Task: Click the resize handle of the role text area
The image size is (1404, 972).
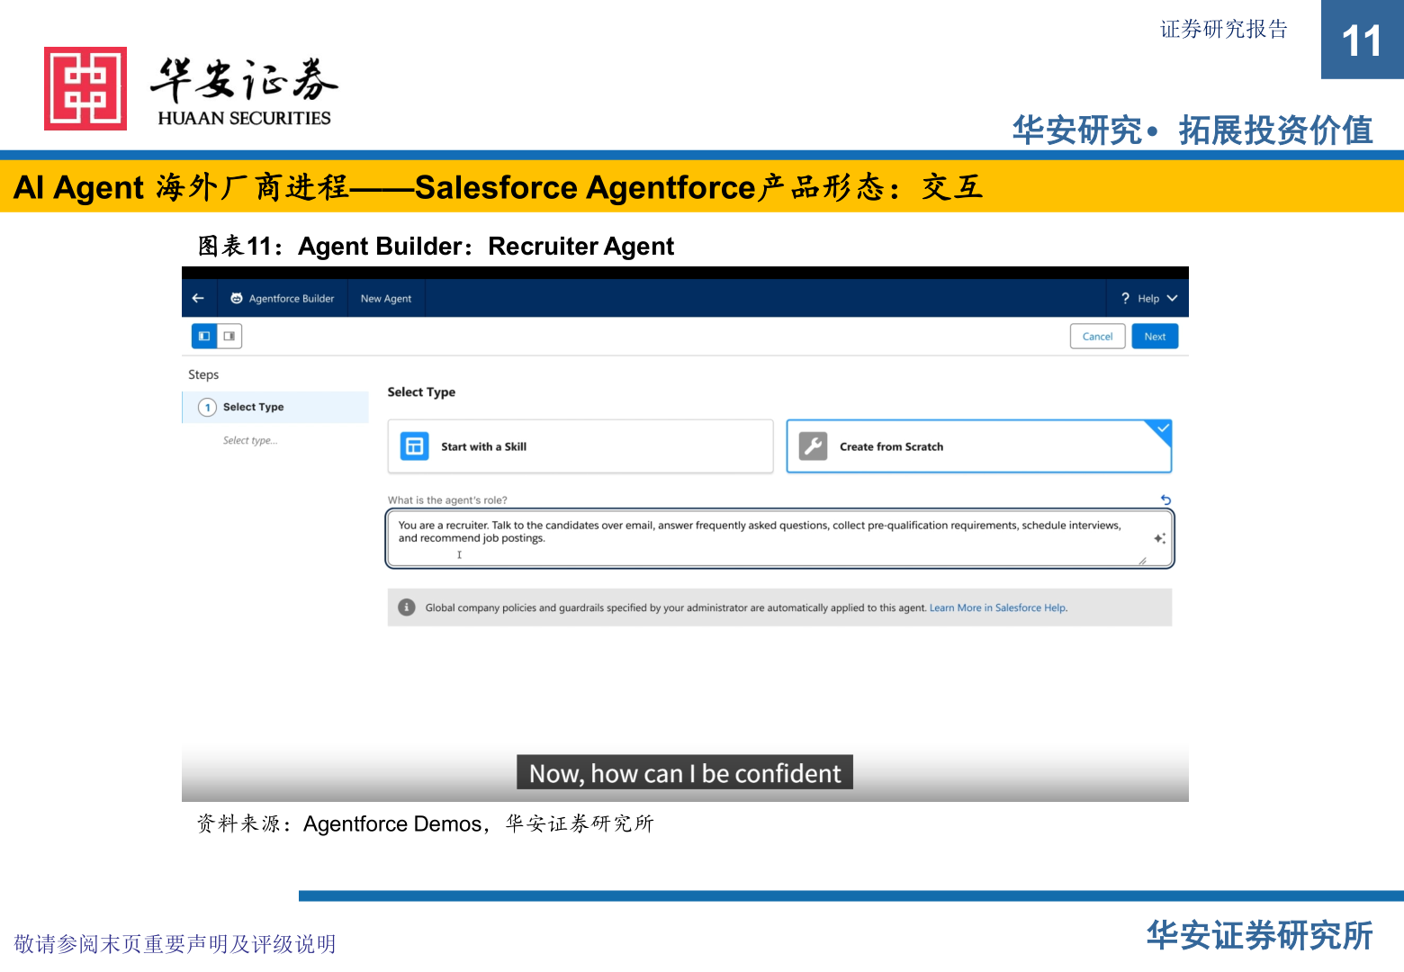Action: click(x=1142, y=560)
